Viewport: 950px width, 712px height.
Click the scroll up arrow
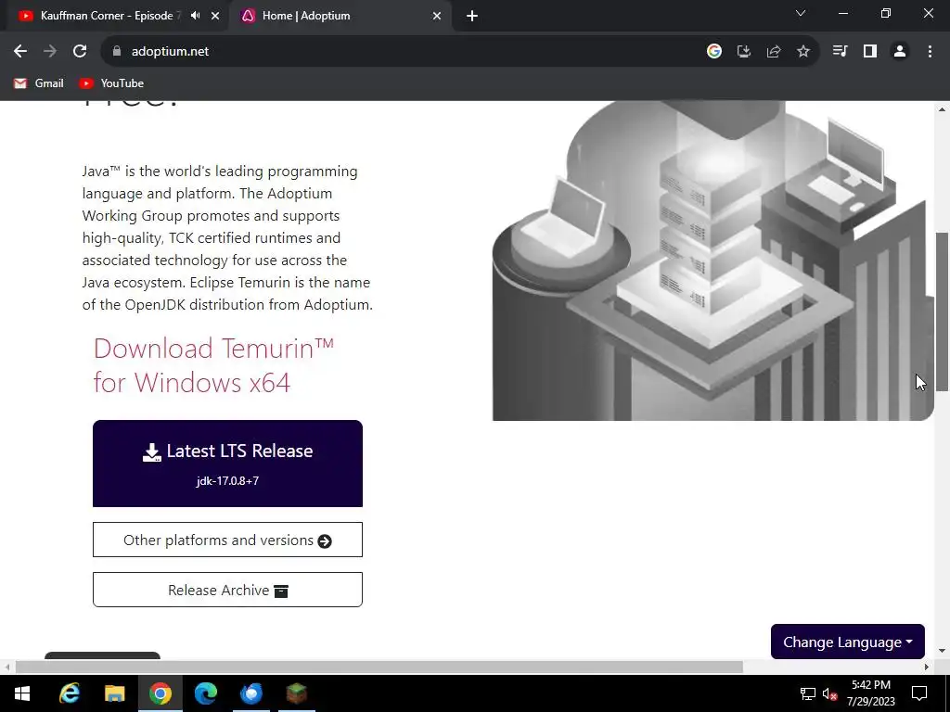tap(943, 109)
